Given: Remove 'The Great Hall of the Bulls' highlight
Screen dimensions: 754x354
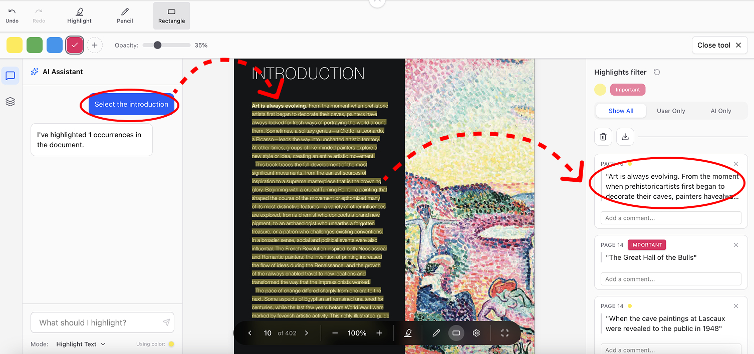Looking at the screenshot, I should [x=736, y=245].
